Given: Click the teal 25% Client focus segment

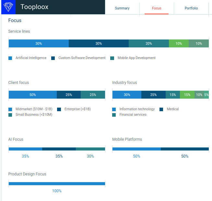Looking at the screenshot, I should click(93, 95).
